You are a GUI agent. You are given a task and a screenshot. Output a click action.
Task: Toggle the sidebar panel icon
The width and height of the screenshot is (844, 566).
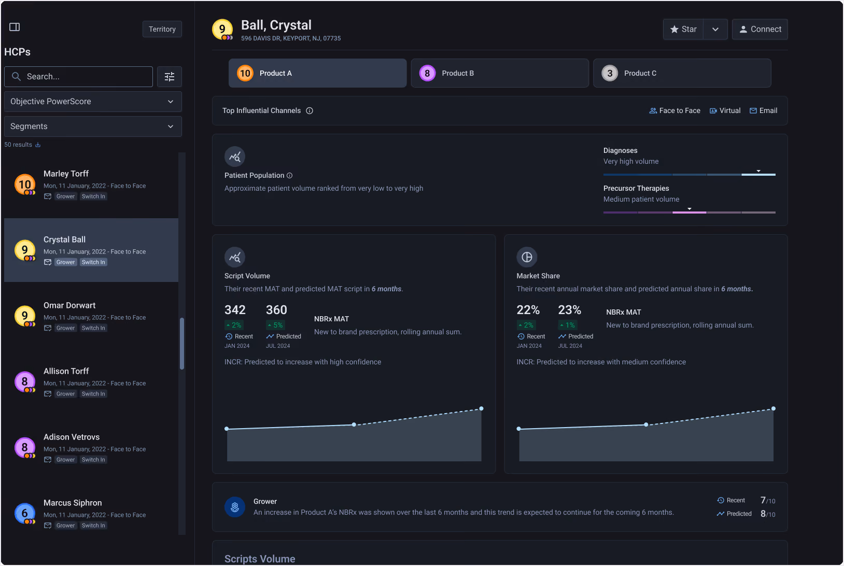click(x=15, y=27)
